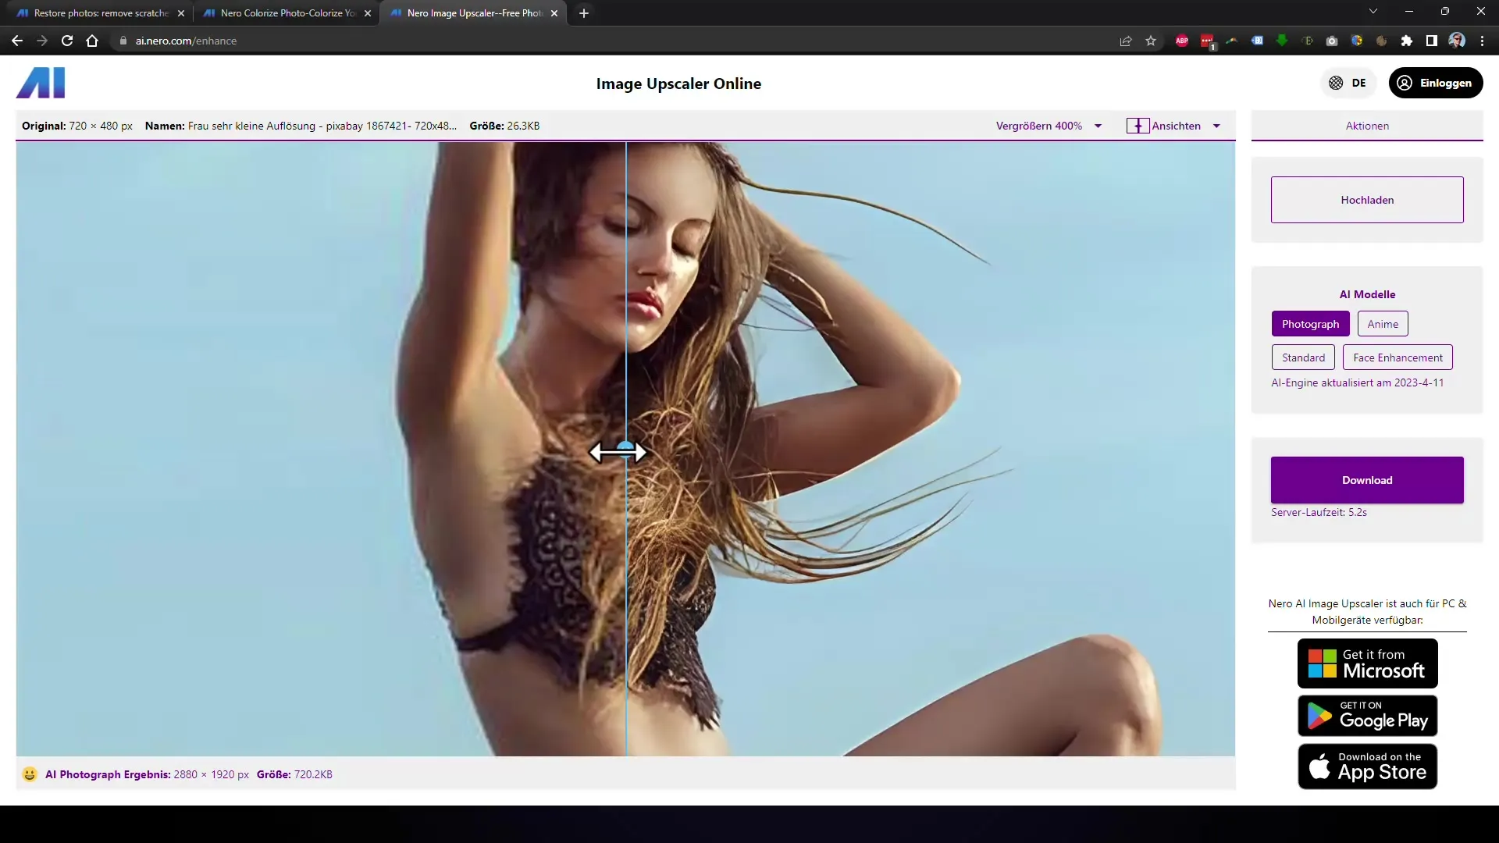1499x843 pixels.
Task: Expand the Ansichten view options dropdown
Action: (1219, 126)
